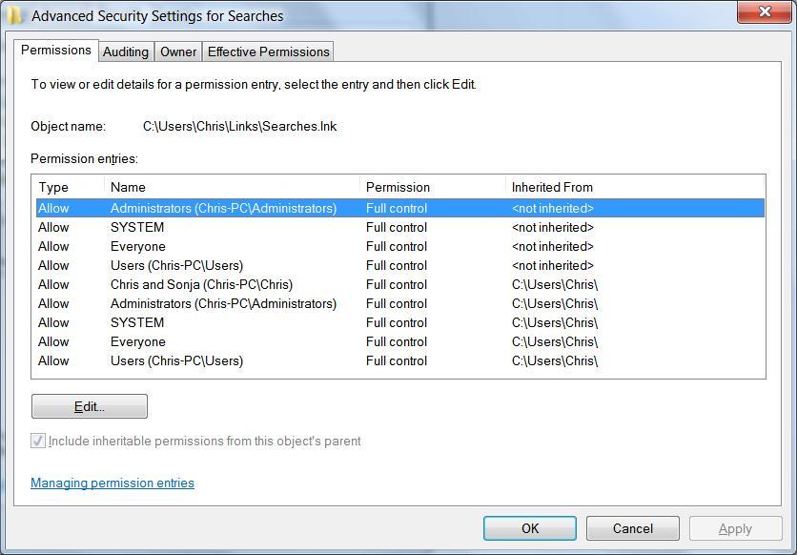
Task: Open the Owner tab
Action: (x=178, y=51)
